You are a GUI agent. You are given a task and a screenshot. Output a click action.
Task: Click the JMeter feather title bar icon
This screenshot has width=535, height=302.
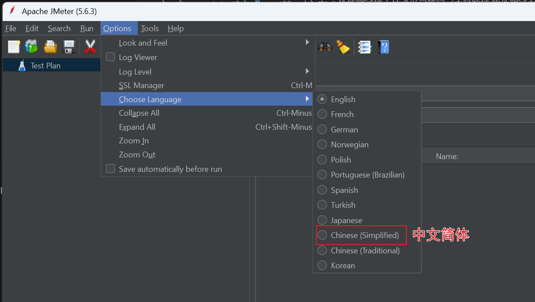click(12, 11)
